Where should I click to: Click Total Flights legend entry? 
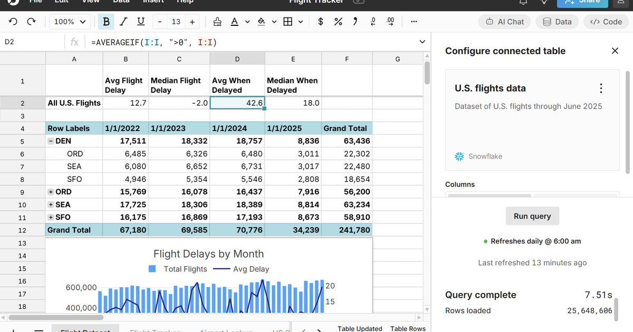177,269
